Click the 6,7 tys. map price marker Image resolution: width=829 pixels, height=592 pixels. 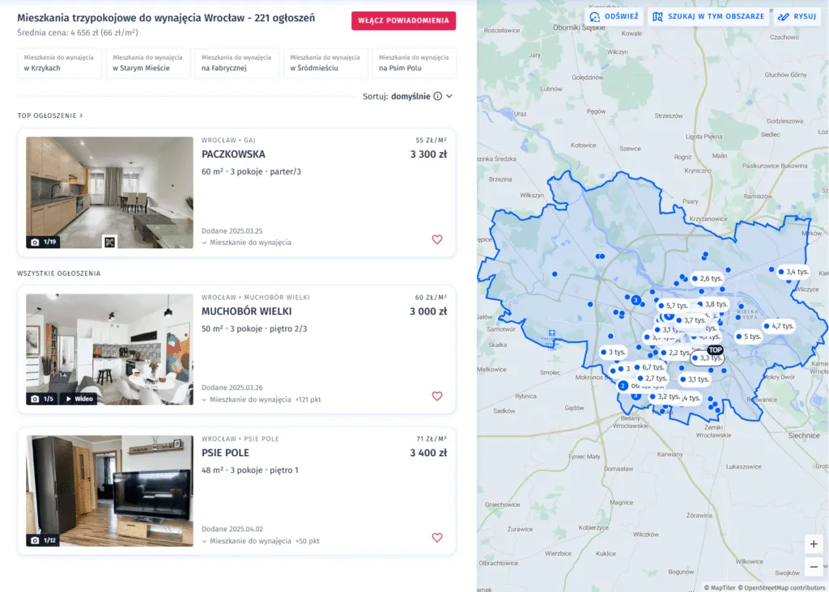point(649,367)
